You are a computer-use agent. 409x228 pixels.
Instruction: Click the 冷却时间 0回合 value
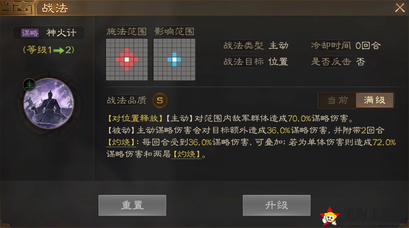click(368, 46)
